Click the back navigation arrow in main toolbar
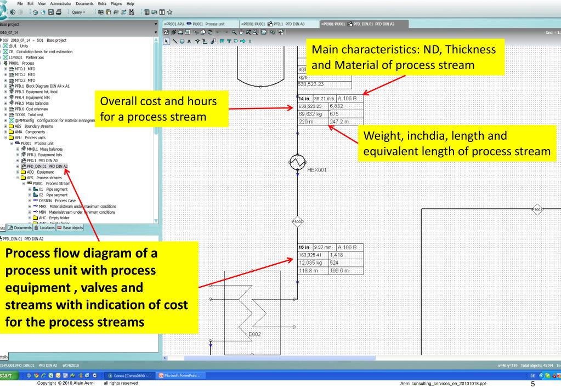Screen dimensions: 561x388 pyautogui.click(x=13, y=12)
